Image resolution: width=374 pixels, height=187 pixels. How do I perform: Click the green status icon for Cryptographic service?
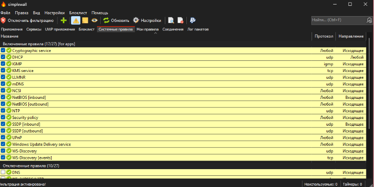coord(9,51)
